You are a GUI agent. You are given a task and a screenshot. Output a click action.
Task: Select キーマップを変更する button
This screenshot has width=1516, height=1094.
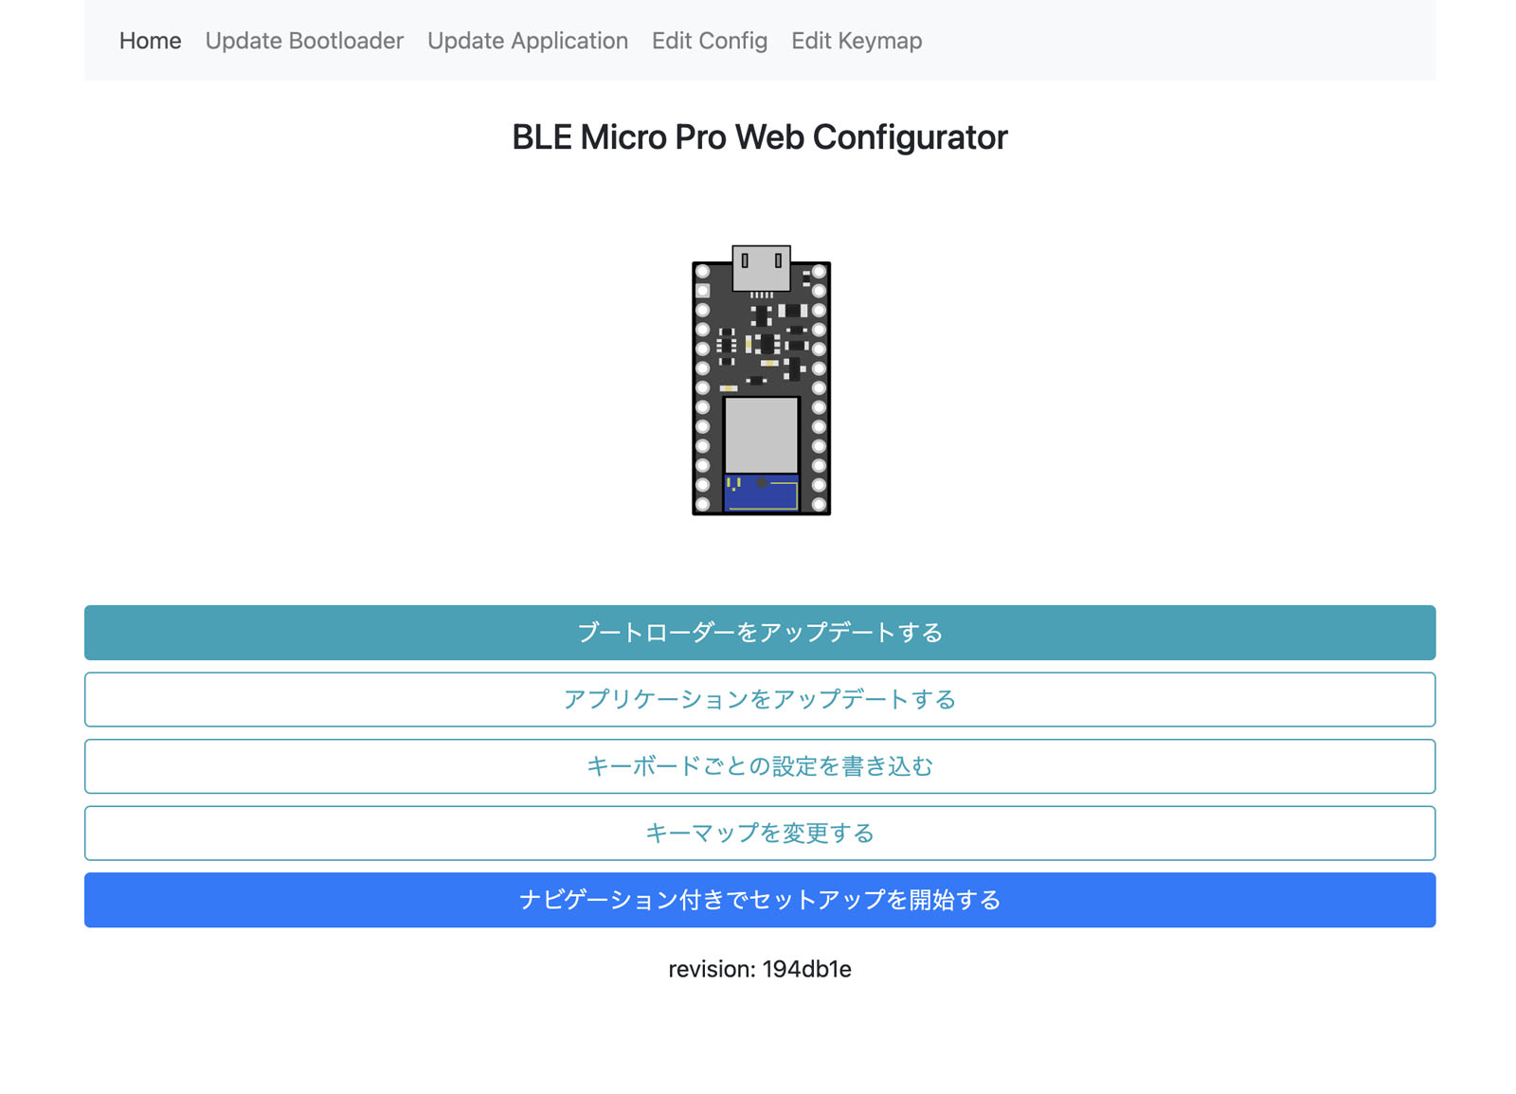point(760,834)
